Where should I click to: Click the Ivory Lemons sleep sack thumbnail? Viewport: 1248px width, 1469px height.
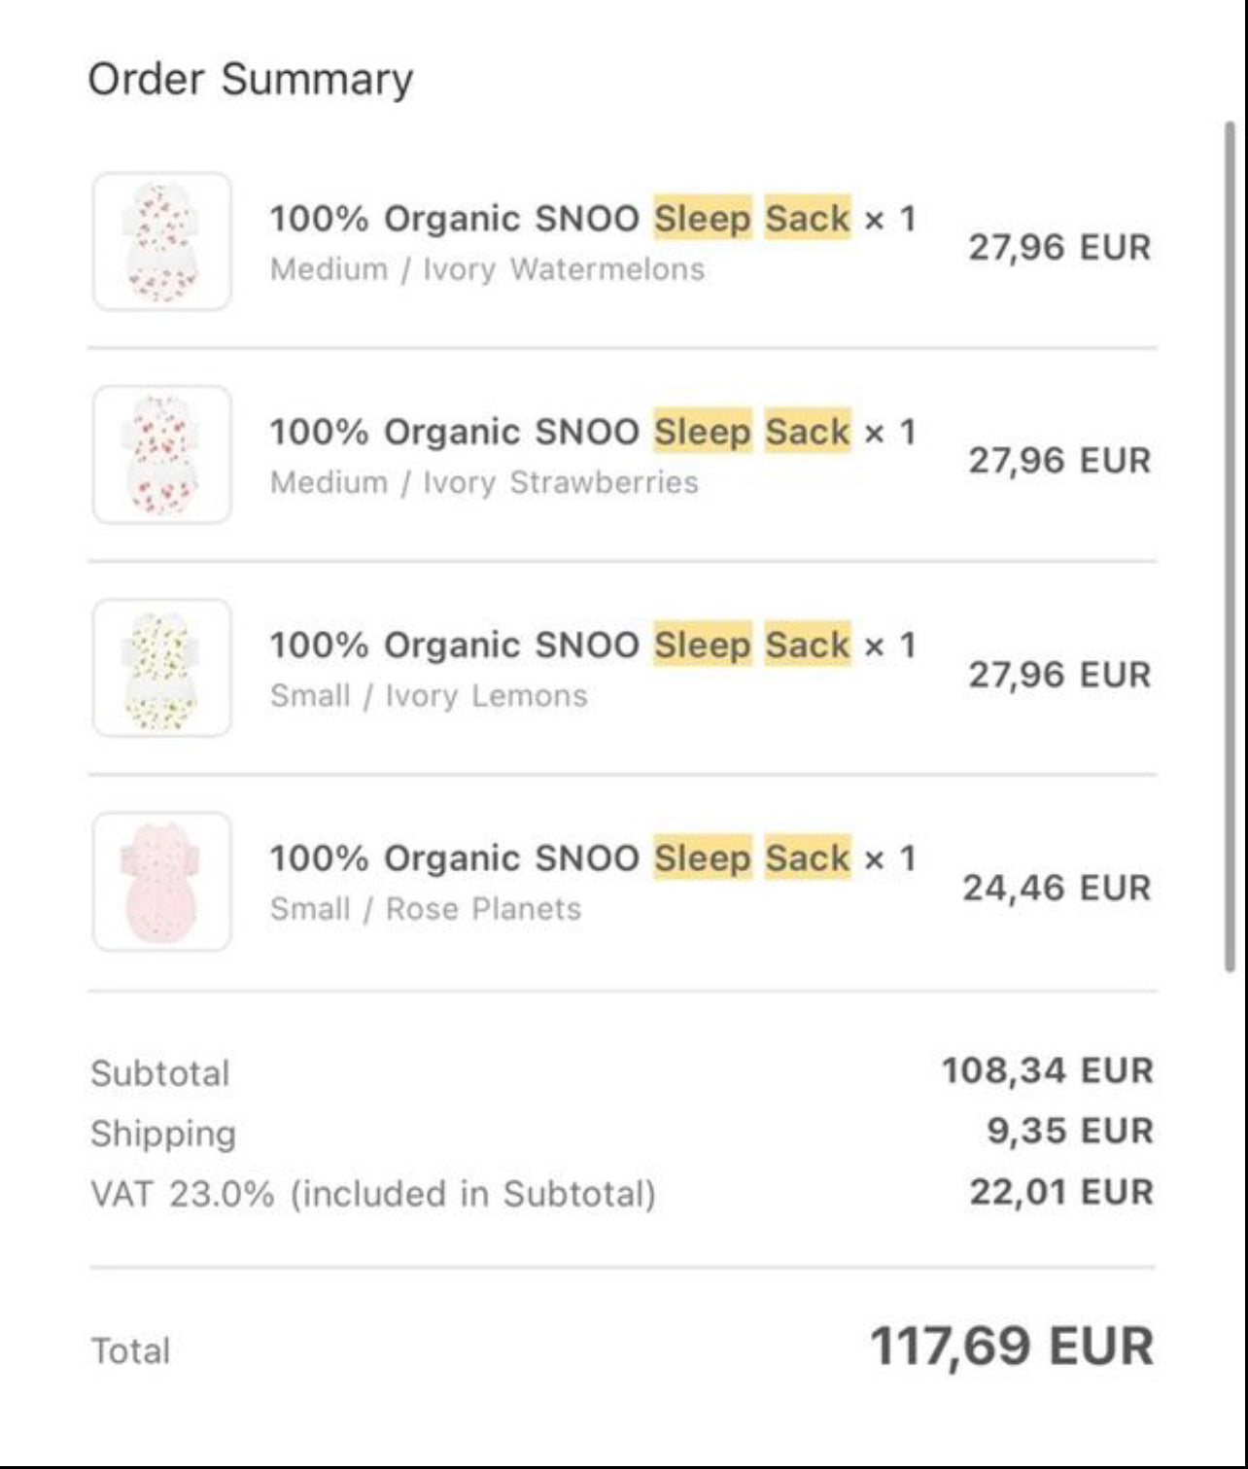click(x=162, y=668)
